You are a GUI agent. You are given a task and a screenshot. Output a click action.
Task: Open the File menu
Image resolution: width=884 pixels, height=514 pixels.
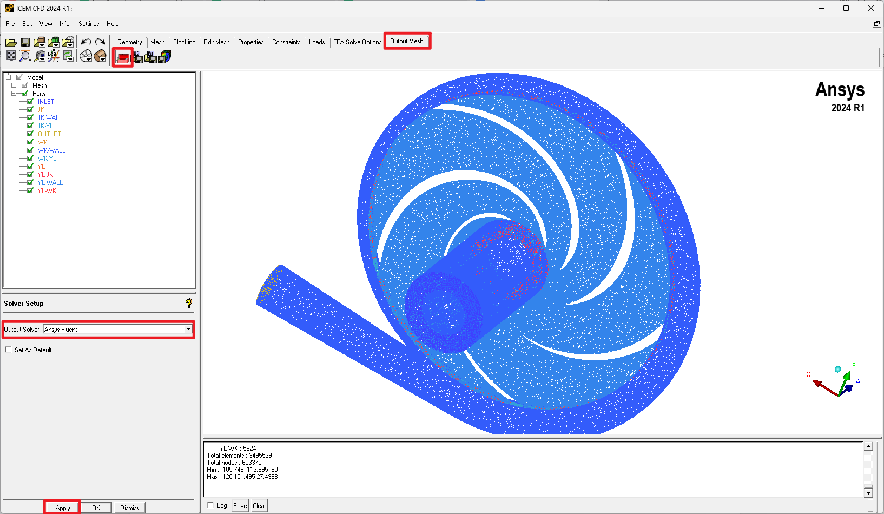point(10,24)
